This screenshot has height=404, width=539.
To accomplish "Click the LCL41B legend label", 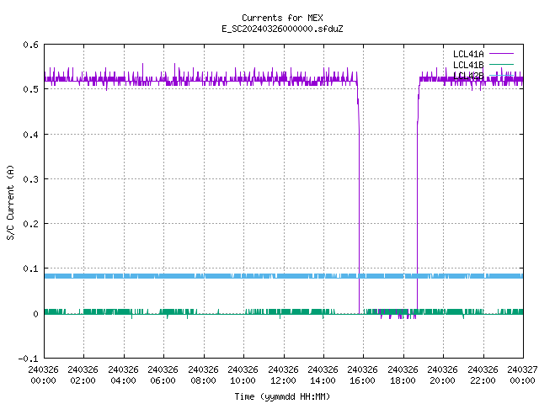I will point(468,65).
